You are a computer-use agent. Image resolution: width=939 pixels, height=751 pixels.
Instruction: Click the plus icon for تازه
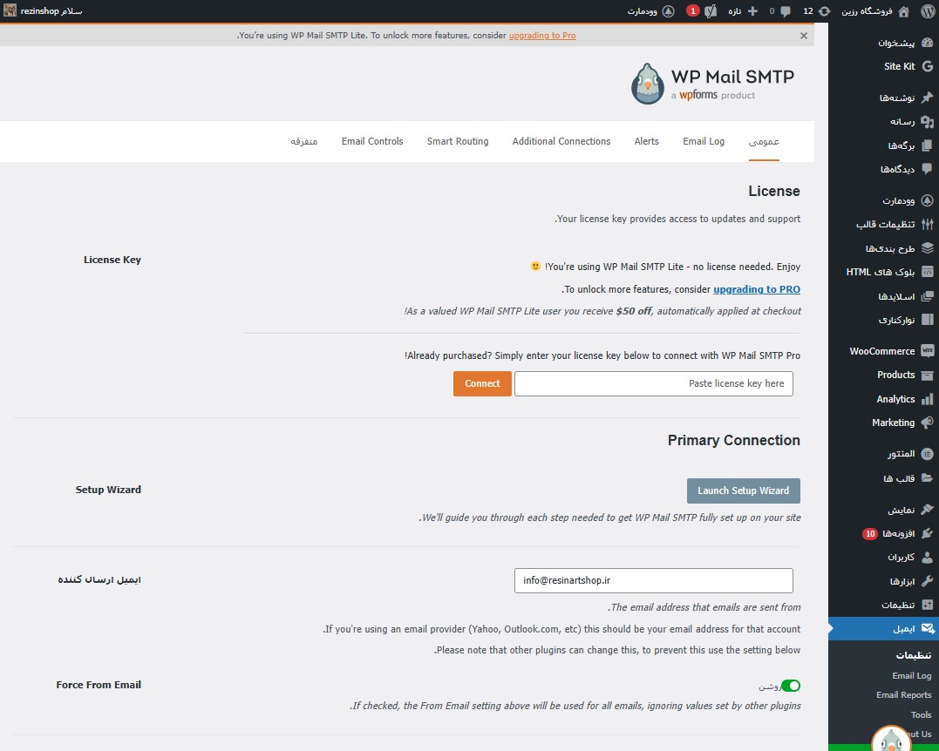click(752, 10)
